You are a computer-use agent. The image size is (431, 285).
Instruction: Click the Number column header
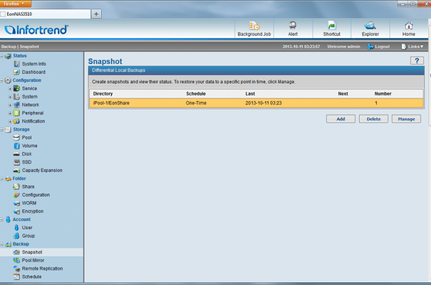point(383,94)
